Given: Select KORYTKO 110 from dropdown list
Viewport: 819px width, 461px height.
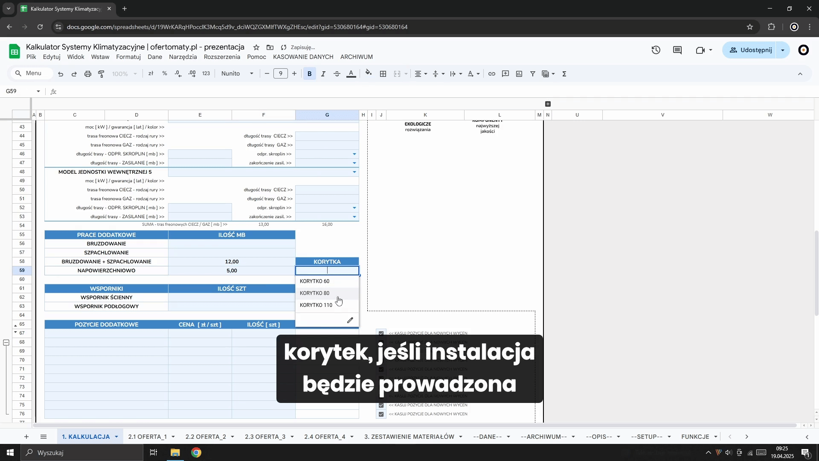Looking at the screenshot, I should 316,305.
